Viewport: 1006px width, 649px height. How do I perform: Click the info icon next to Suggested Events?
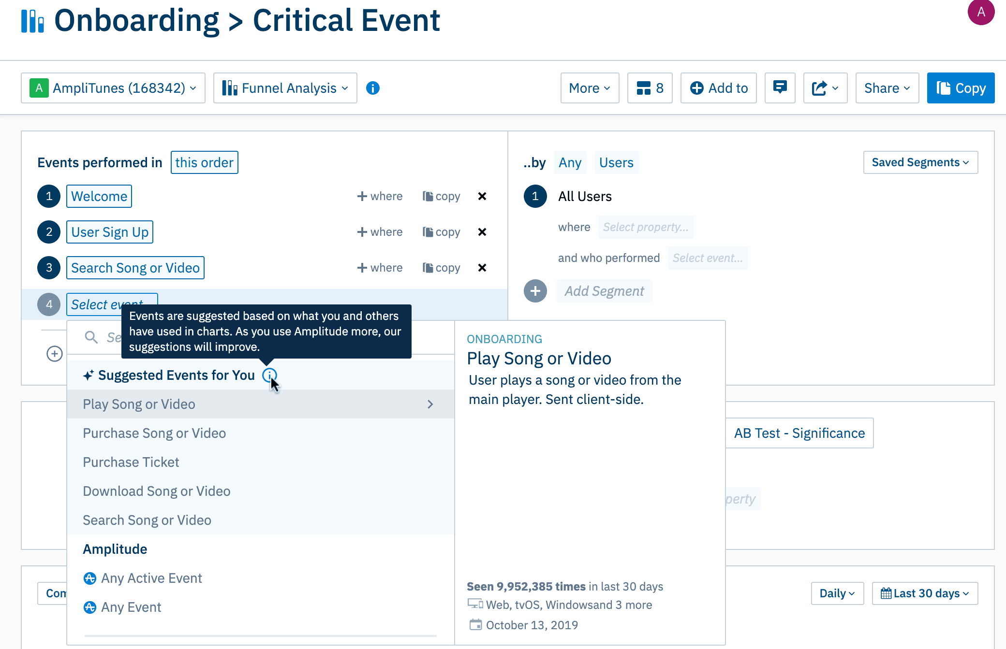tap(270, 375)
